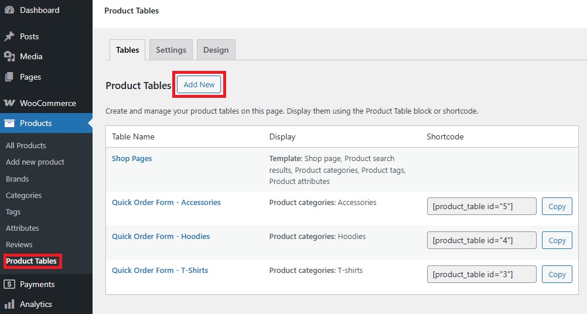Open Quick Order Form - T-Shirts
The width and height of the screenshot is (587, 314).
[x=160, y=270]
